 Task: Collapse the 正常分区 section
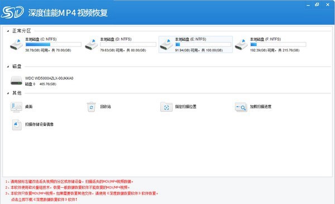tap(8, 31)
